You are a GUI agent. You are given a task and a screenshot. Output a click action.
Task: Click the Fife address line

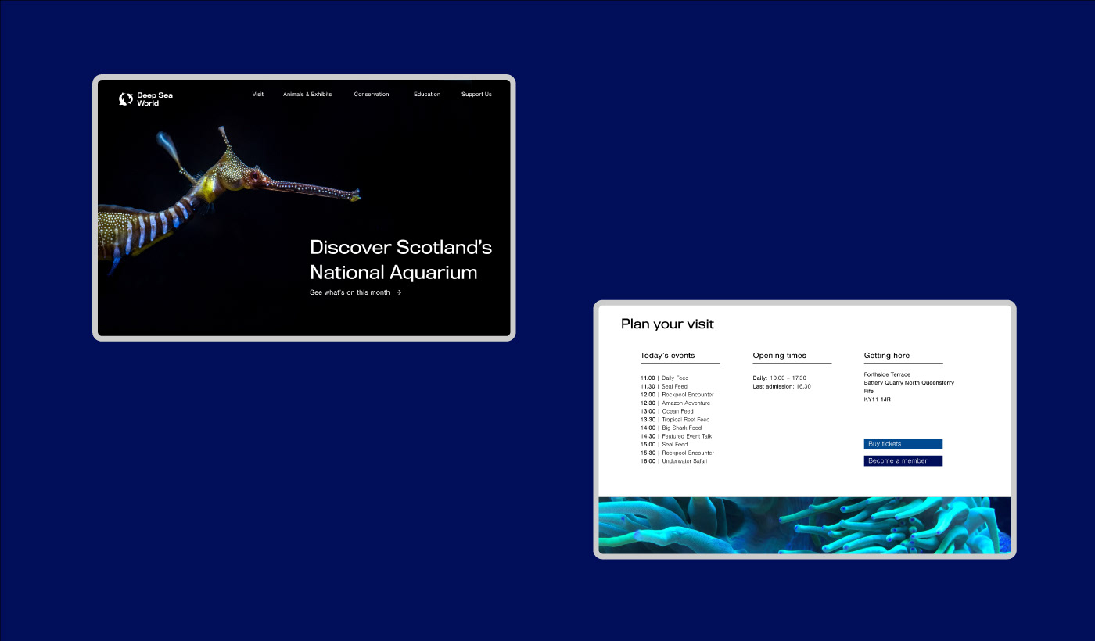point(868,391)
